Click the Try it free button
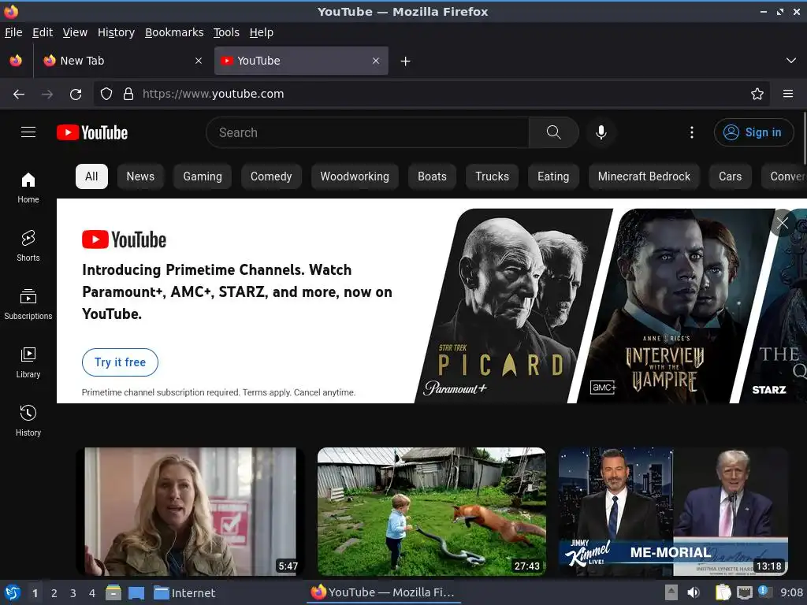The height and width of the screenshot is (605, 807). 120,362
